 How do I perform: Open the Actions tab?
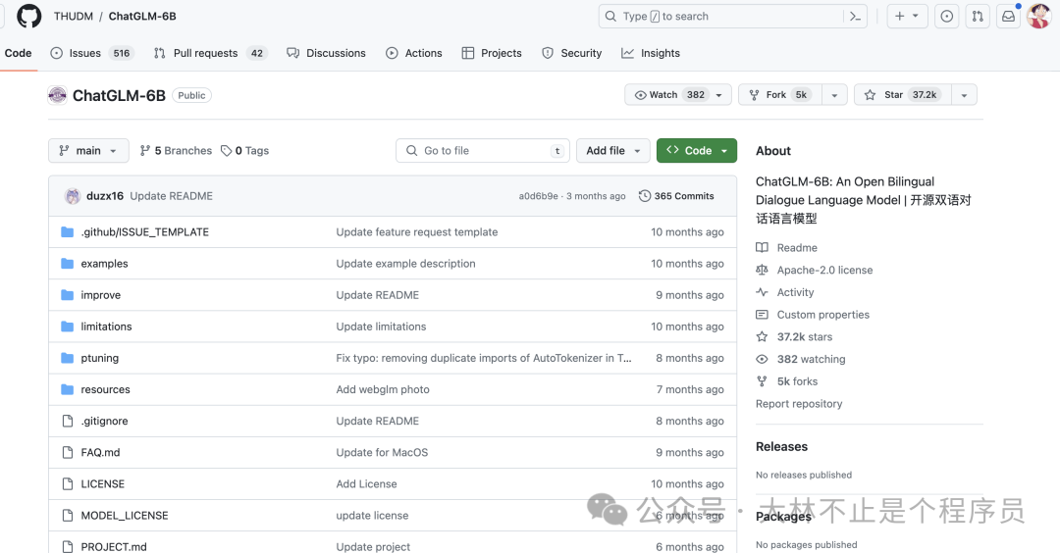tap(414, 53)
